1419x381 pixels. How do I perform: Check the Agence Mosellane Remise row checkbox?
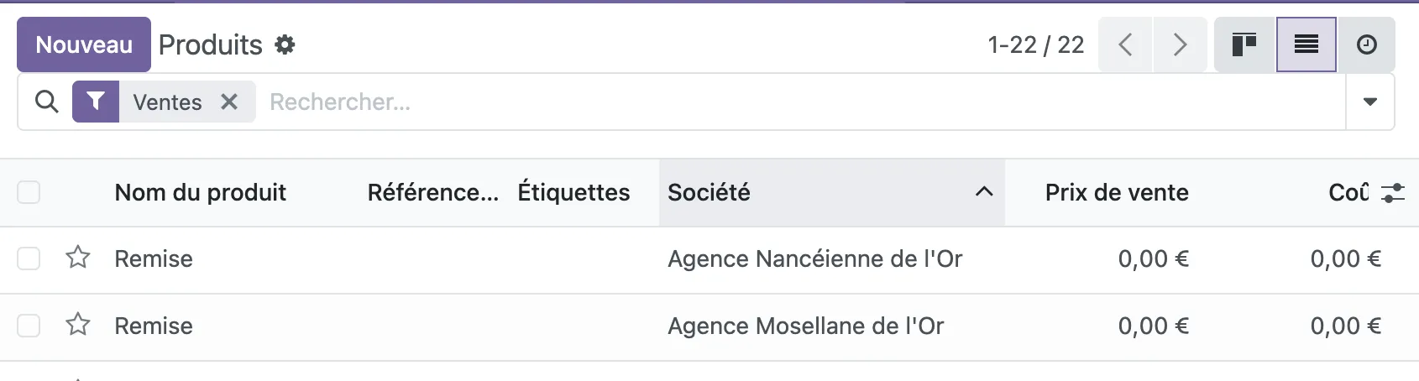point(29,326)
